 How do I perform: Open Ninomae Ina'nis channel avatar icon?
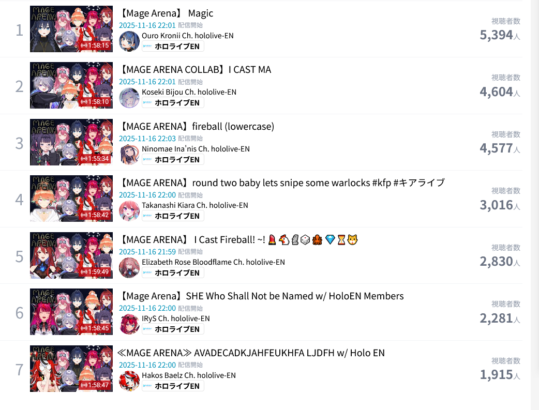[x=129, y=155]
